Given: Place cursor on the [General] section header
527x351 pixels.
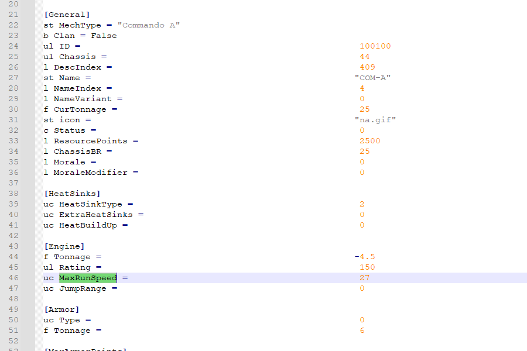Looking at the screenshot, I should coord(67,15).
